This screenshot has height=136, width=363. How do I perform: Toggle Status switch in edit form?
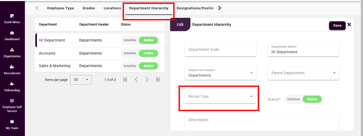click(303, 99)
